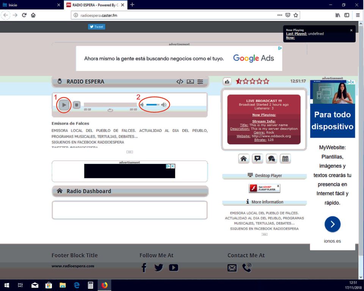Open the Firefox library icon
364x291 pixels.
pos(338,15)
